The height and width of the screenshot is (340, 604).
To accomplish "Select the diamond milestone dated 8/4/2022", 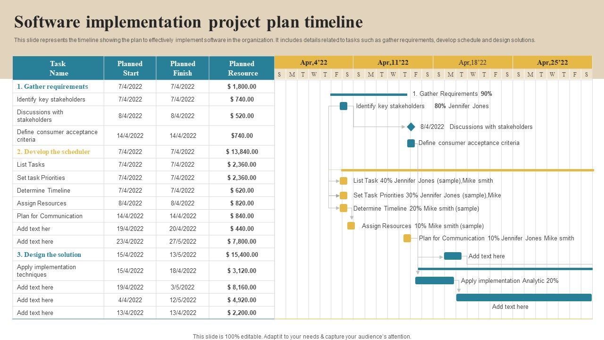I will pyautogui.click(x=411, y=127).
